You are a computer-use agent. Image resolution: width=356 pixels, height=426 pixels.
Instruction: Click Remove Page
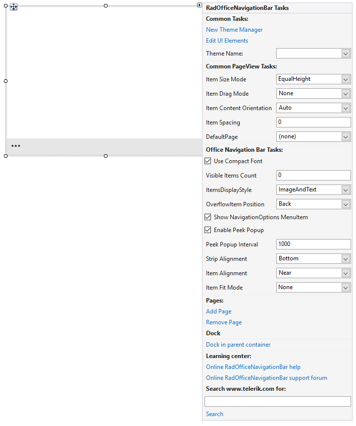(223, 322)
